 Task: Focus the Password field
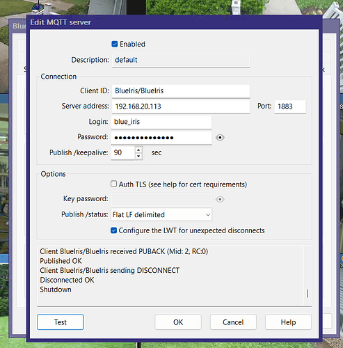coord(161,138)
